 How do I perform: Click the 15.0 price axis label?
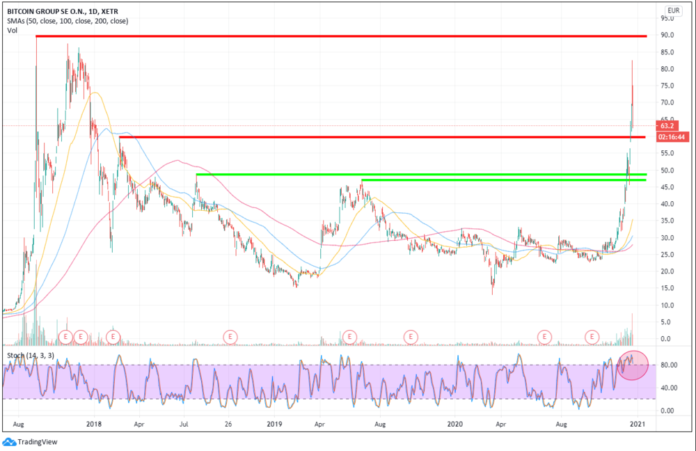coord(667,288)
